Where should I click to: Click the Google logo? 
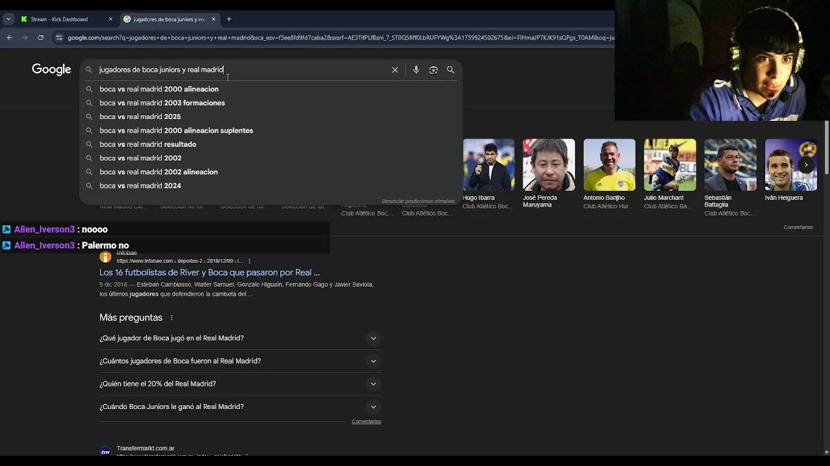click(51, 70)
